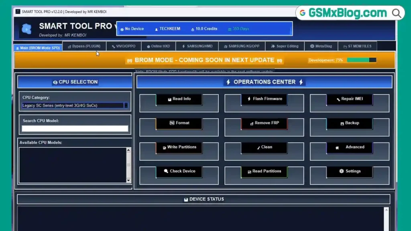The width and height of the screenshot is (411, 231).
Task: Open the Main (BROM Mode SPD) tab
Action: tap(38, 48)
